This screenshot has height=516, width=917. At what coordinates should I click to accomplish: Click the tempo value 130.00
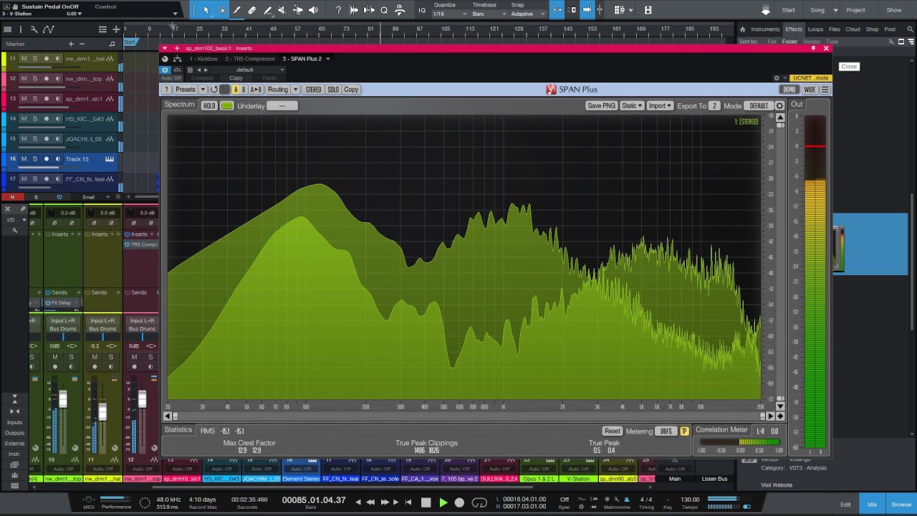pyautogui.click(x=690, y=500)
